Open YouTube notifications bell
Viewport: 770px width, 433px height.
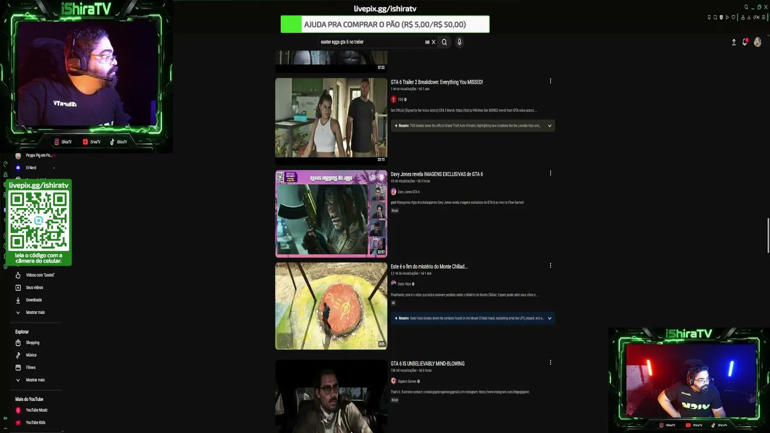[745, 42]
